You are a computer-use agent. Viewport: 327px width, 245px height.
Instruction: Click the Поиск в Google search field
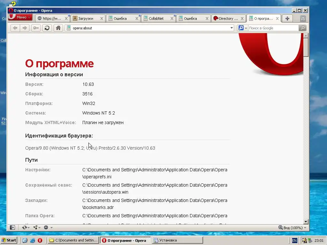pyautogui.click(x=273, y=28)
